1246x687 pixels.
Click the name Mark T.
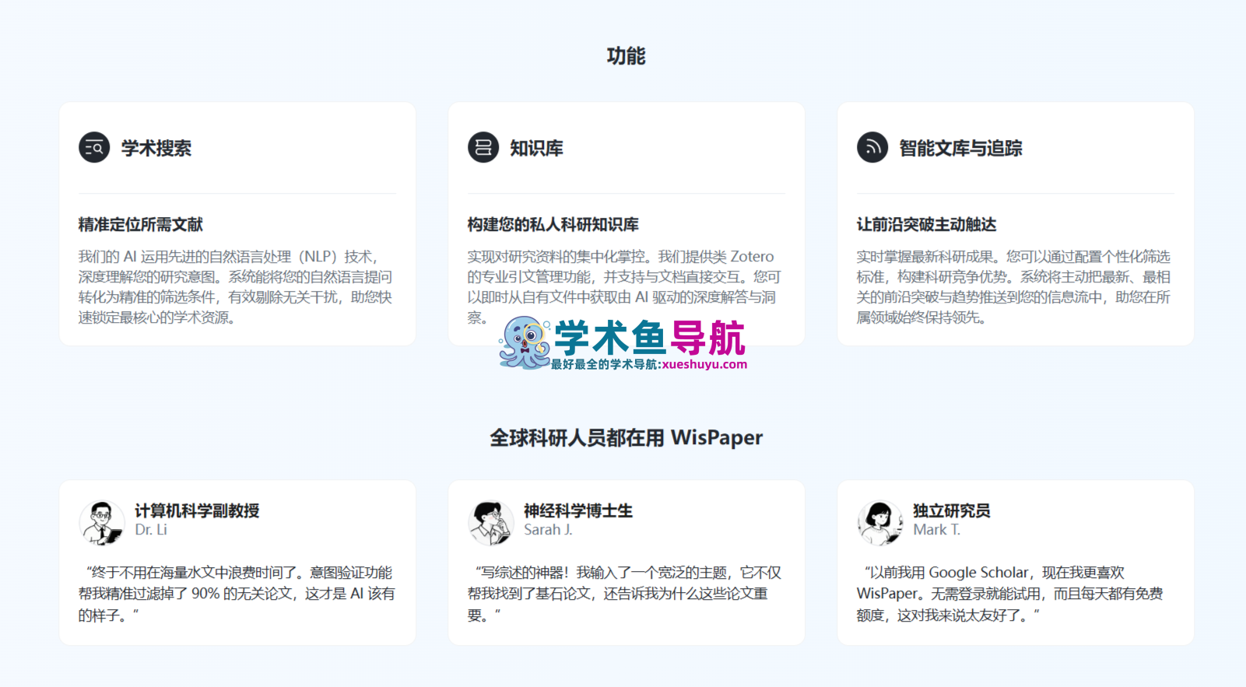pyautogui.click(x=937, y=530)
